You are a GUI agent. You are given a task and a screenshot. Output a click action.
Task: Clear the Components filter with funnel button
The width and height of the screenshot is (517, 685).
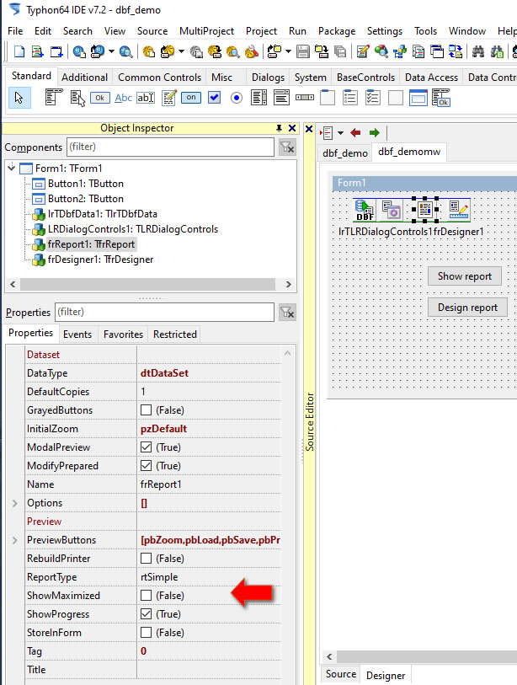(x=287, y=147)
